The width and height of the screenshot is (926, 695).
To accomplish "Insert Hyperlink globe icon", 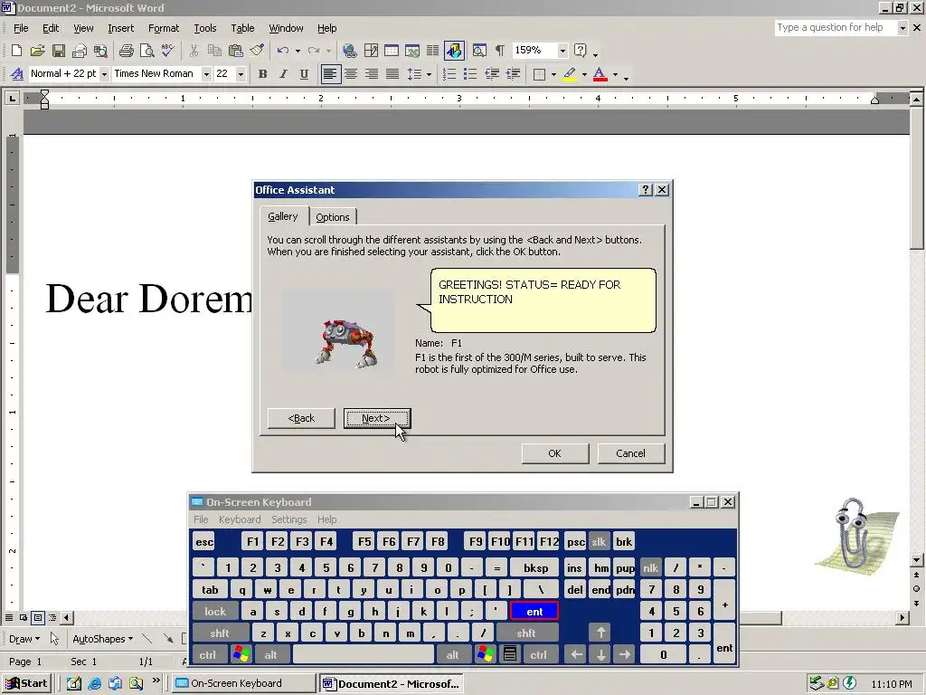I will (x=350, y=51).
